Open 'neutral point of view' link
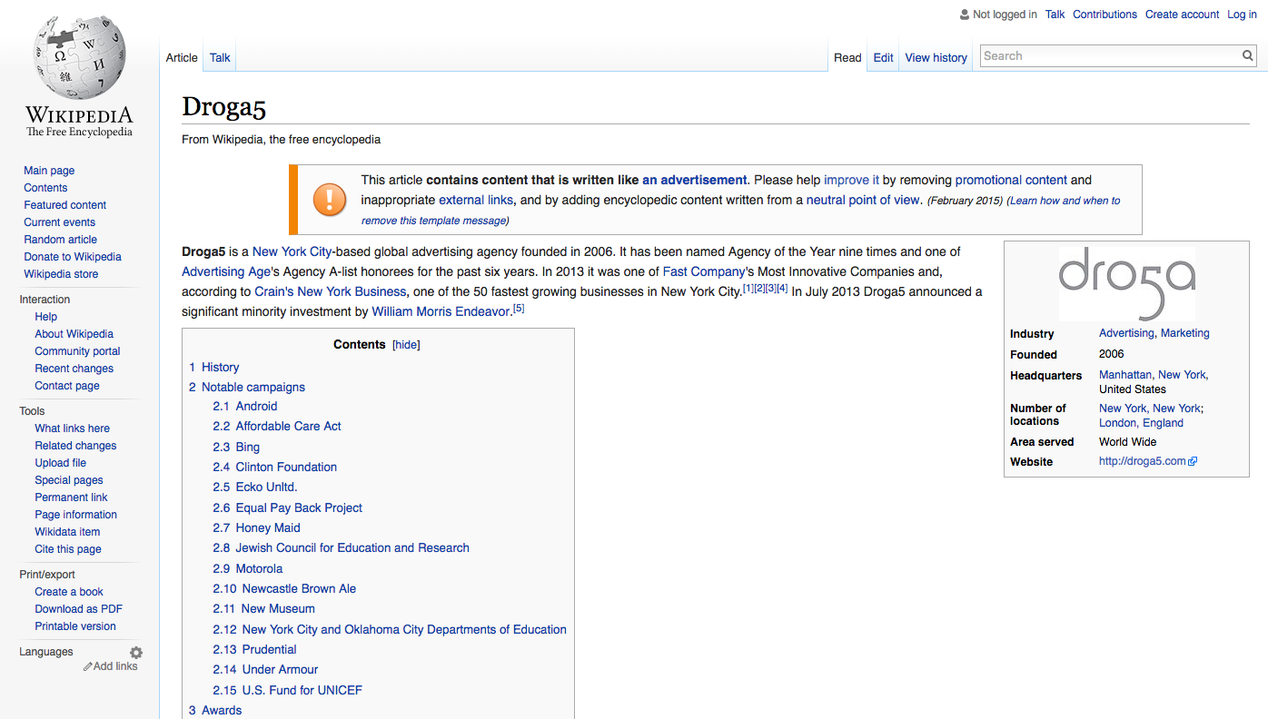The width and height of the screenshot is (1268, 719). [x=863, y=200]
